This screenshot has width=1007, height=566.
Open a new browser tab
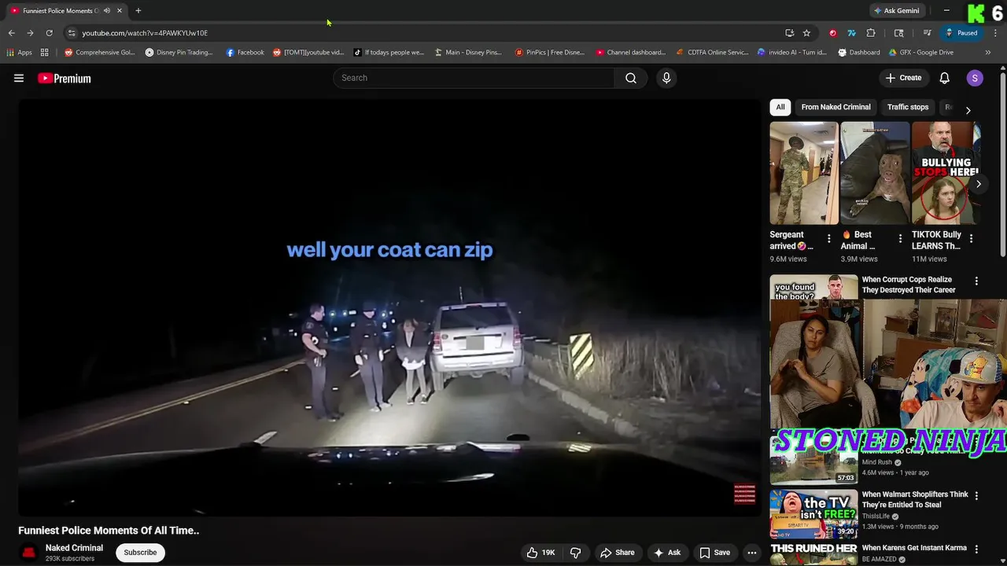pos(138,10)
